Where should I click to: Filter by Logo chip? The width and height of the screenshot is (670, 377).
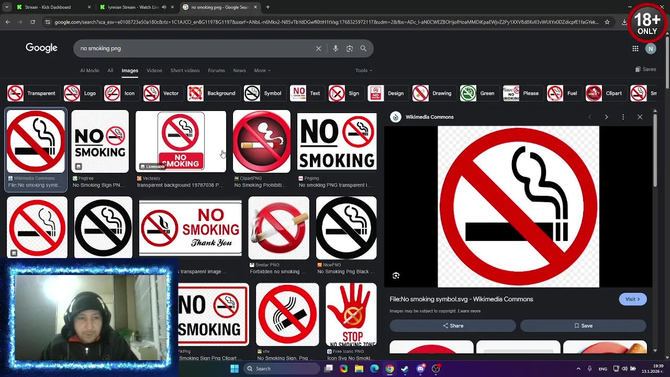pyautogui.click(x=81, y=93)
